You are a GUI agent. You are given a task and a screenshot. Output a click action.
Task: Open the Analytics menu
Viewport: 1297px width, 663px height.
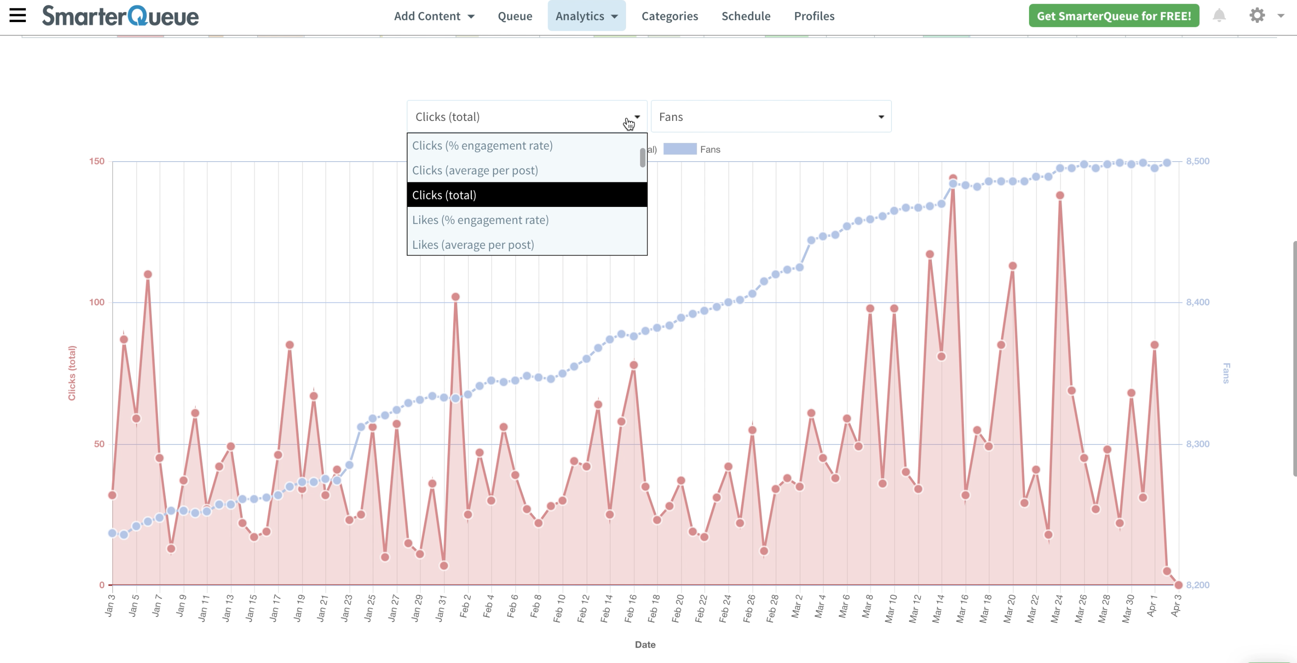pos(587,16)
